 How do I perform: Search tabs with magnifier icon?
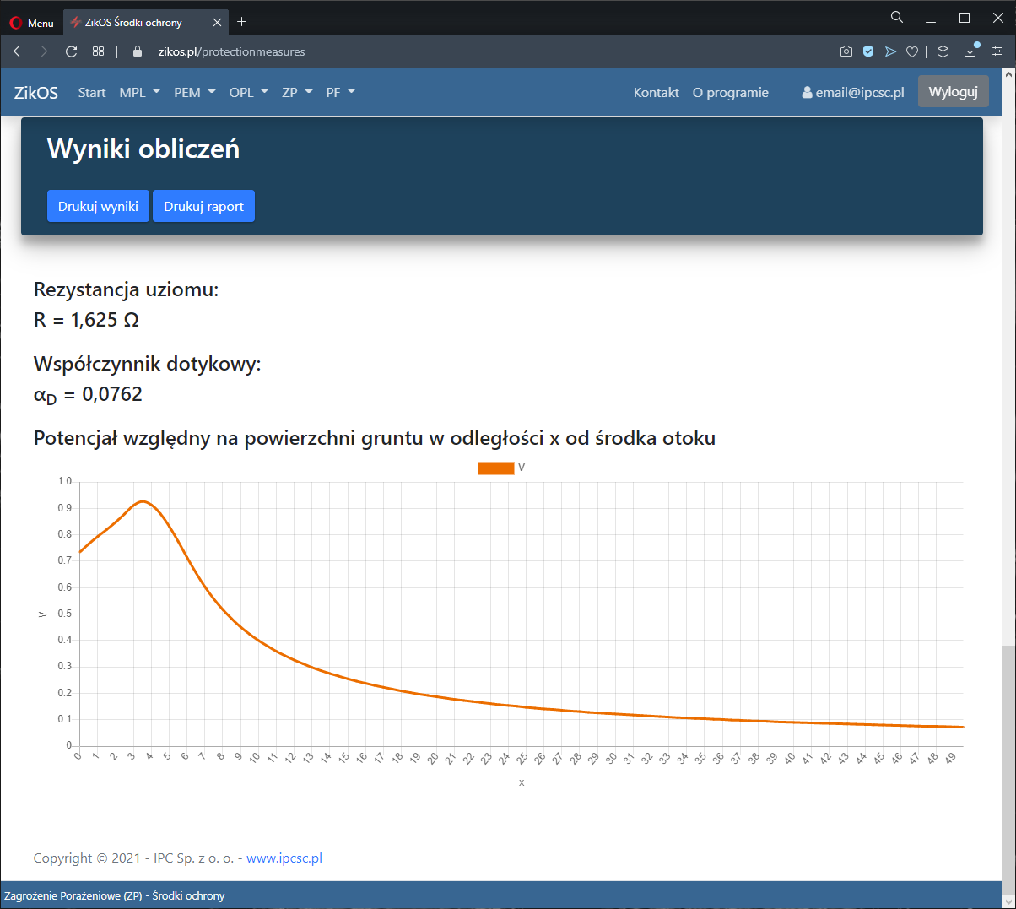click(x=897, y=18)
